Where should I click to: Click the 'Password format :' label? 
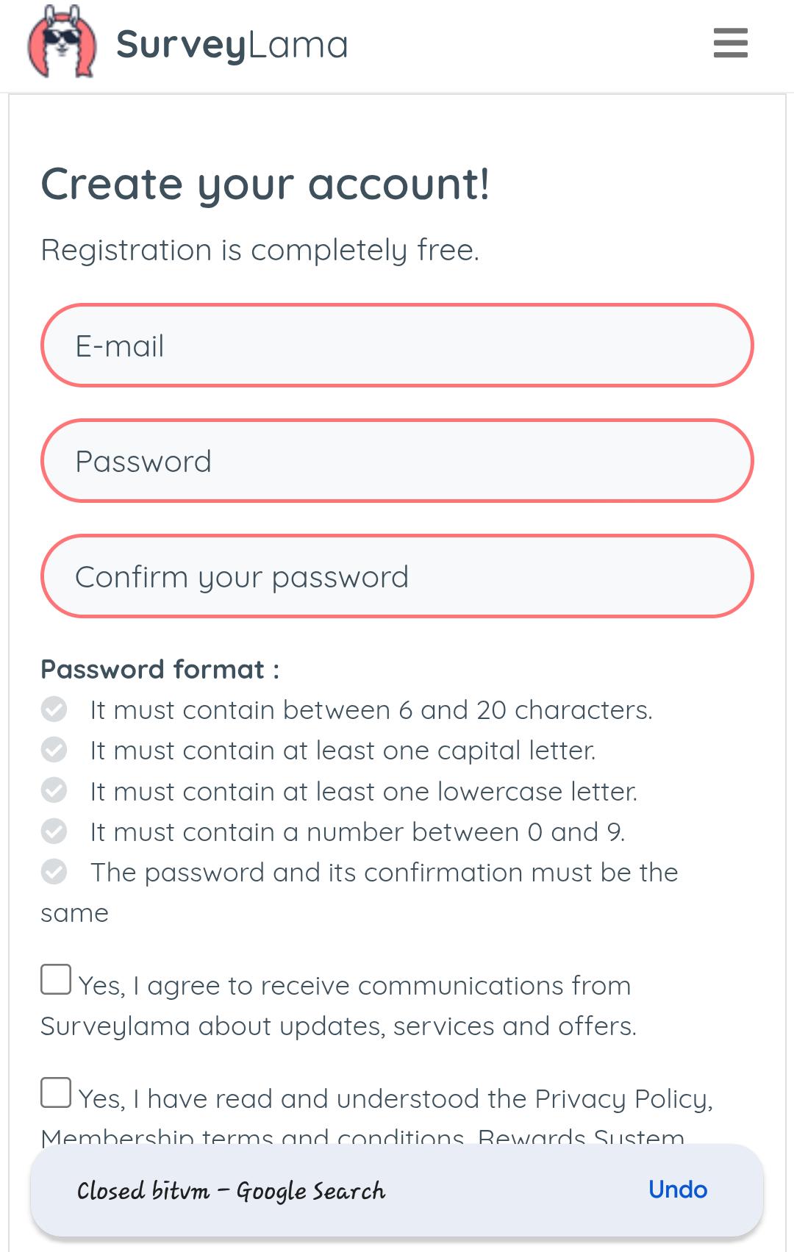[x=160, y=668]
